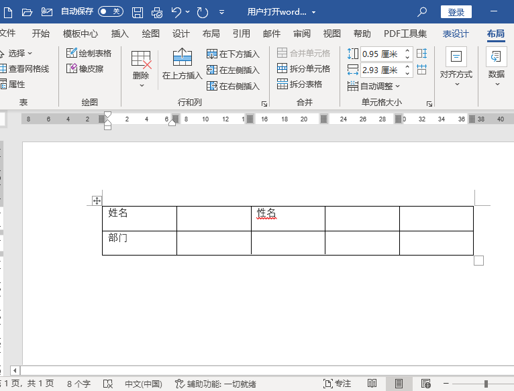Adjust the zoom slider handle
The height and width of the screenshot is (391, 514).
486,384
